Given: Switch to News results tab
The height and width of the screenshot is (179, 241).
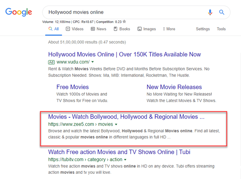Looking at the screenshot, I should [x=98, y=29].
